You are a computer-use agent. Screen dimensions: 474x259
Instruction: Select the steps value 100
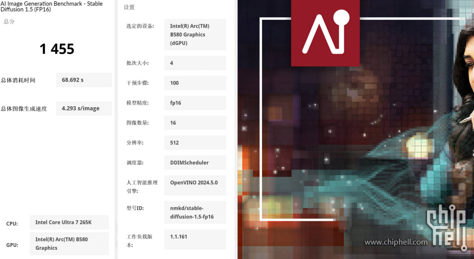(x=195, y=83)
